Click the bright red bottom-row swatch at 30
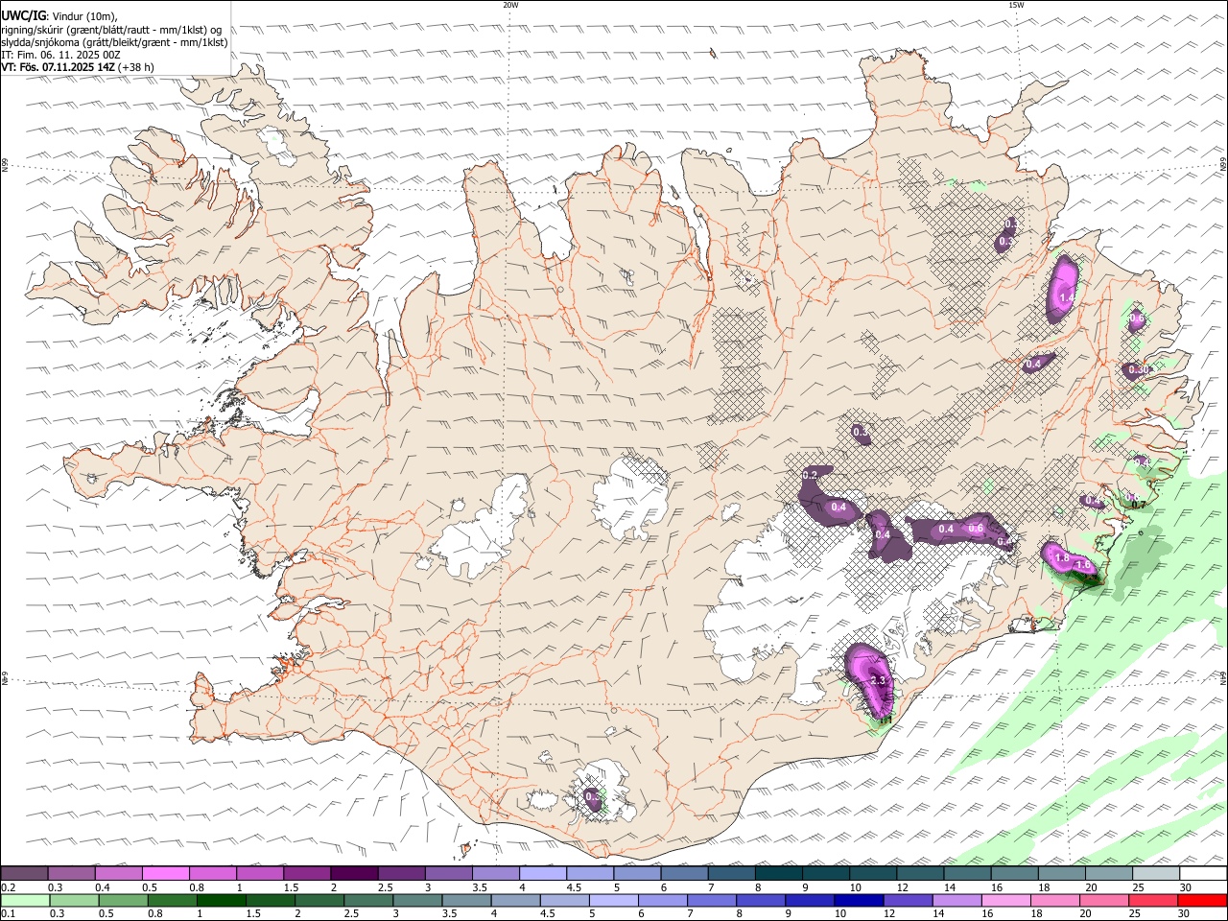Image resolution: width=1228 pixels, height=921 pixels. click(x=1202, y=900)
